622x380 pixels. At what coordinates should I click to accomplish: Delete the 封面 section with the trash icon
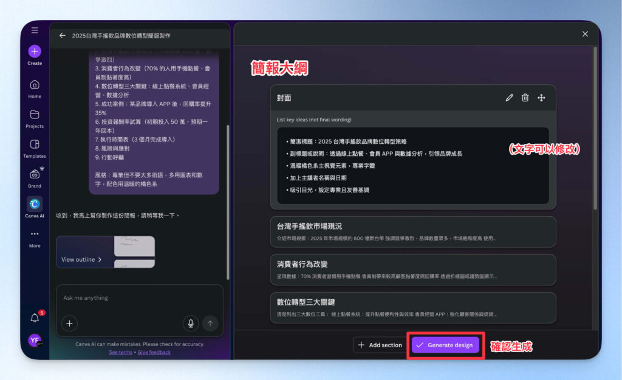pos(525,97)
